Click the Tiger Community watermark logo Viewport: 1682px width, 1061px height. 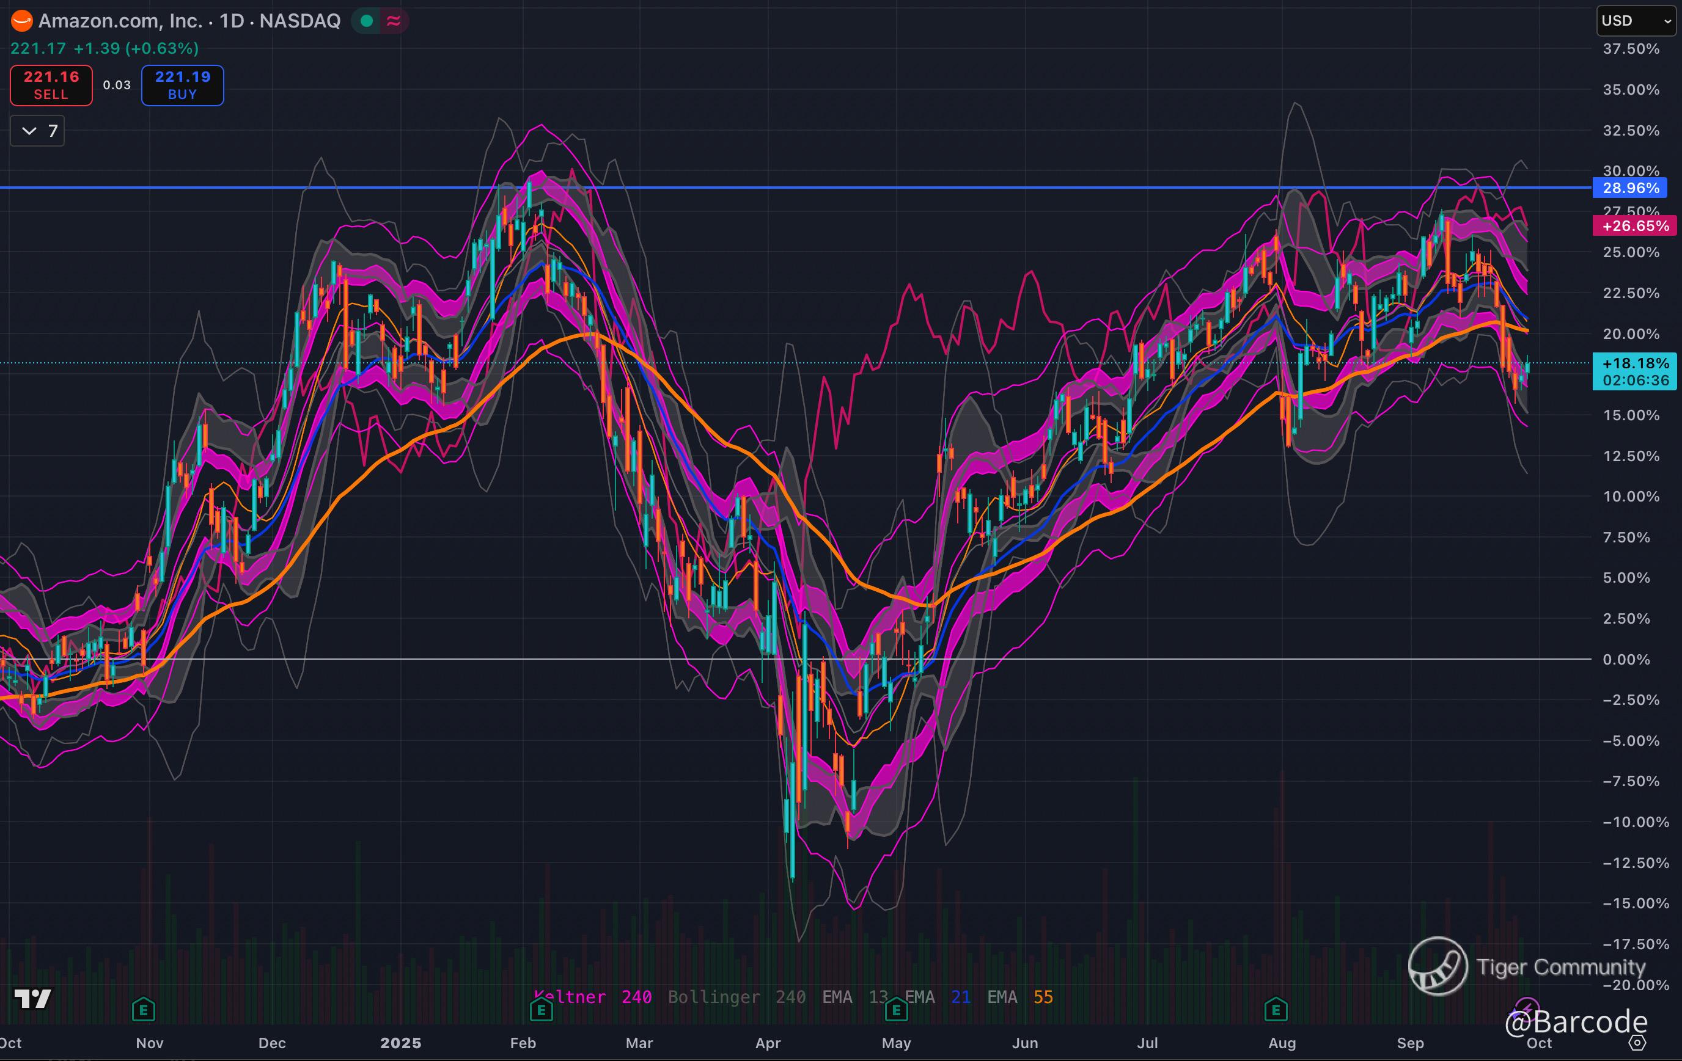click(x=1438, y=966)
